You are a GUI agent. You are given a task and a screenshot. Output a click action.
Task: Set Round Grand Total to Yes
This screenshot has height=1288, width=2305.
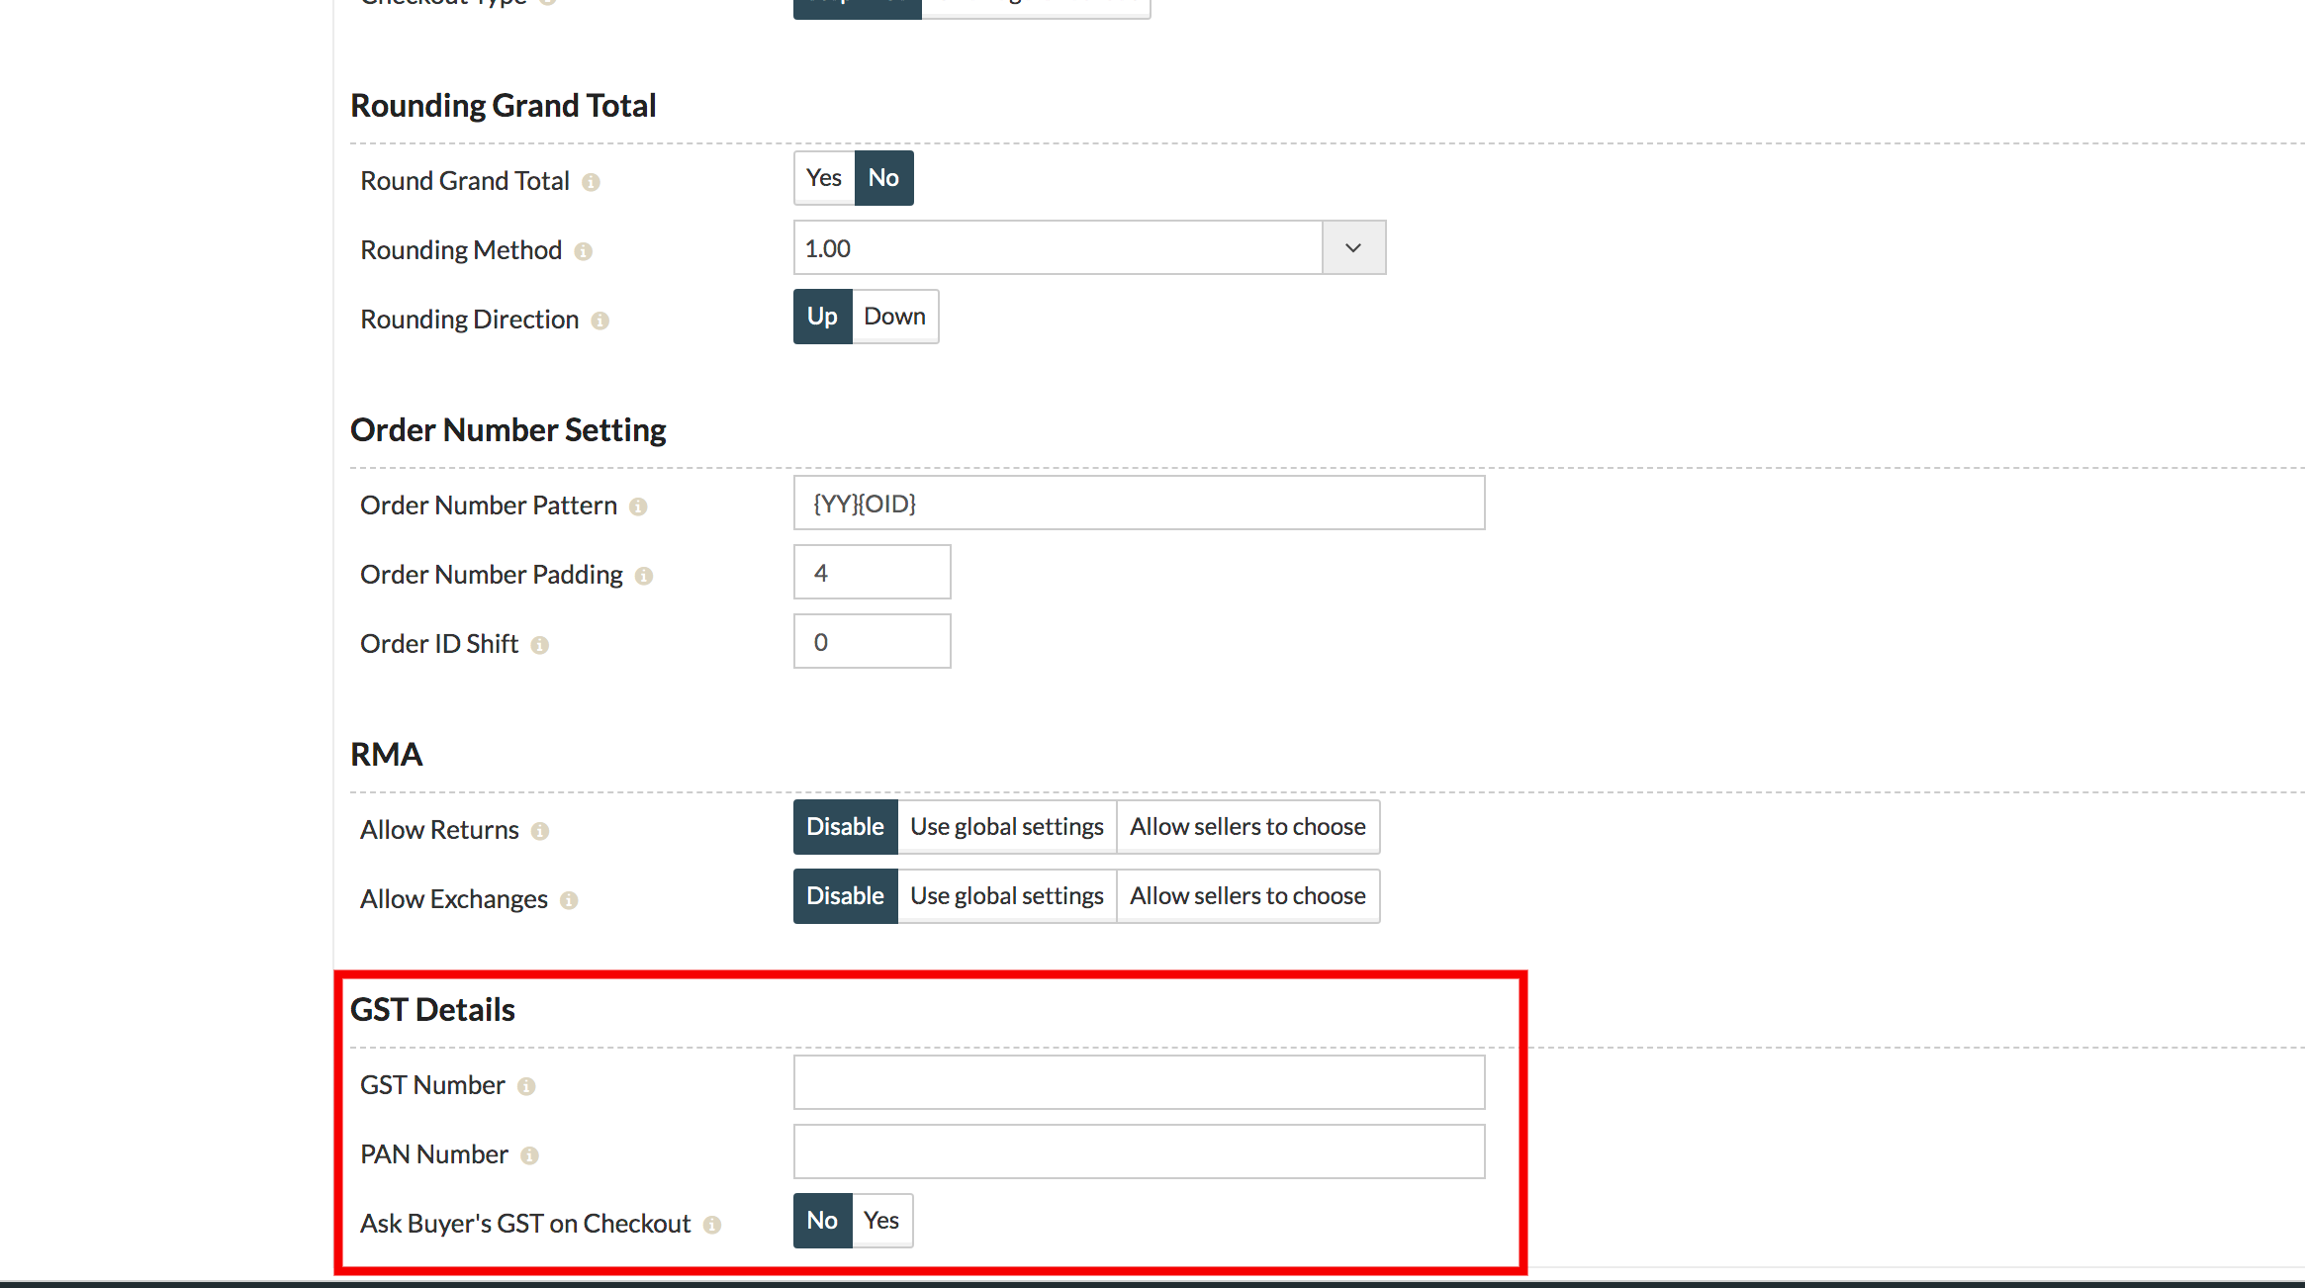(x=823, y=178)
